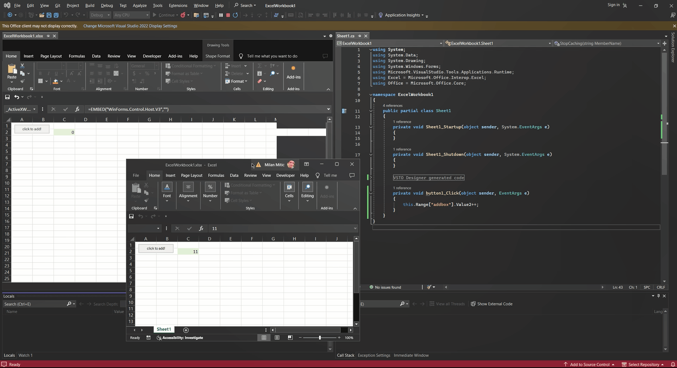677x368 pixels.
Task: Expand the Editing group in floating Excel ribbon
Action: [307, 193]
